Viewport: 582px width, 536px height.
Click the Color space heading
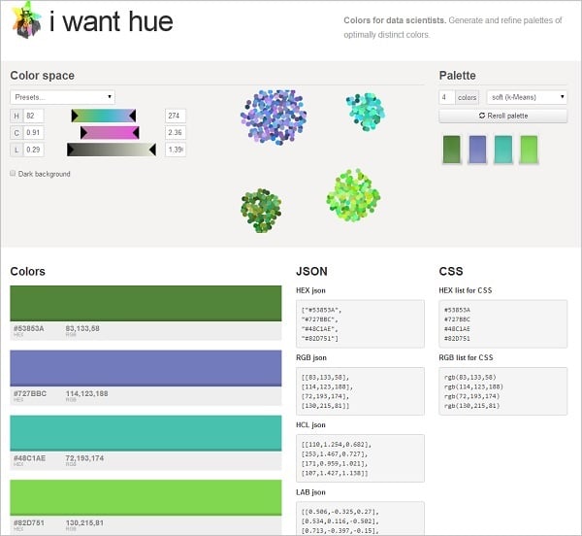click(43, 76)
